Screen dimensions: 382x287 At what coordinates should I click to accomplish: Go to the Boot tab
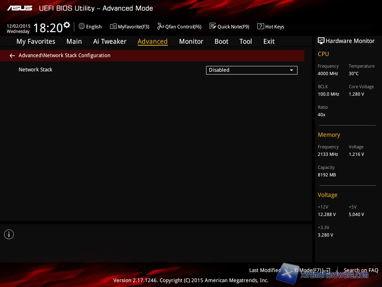[x=221, y=41]
